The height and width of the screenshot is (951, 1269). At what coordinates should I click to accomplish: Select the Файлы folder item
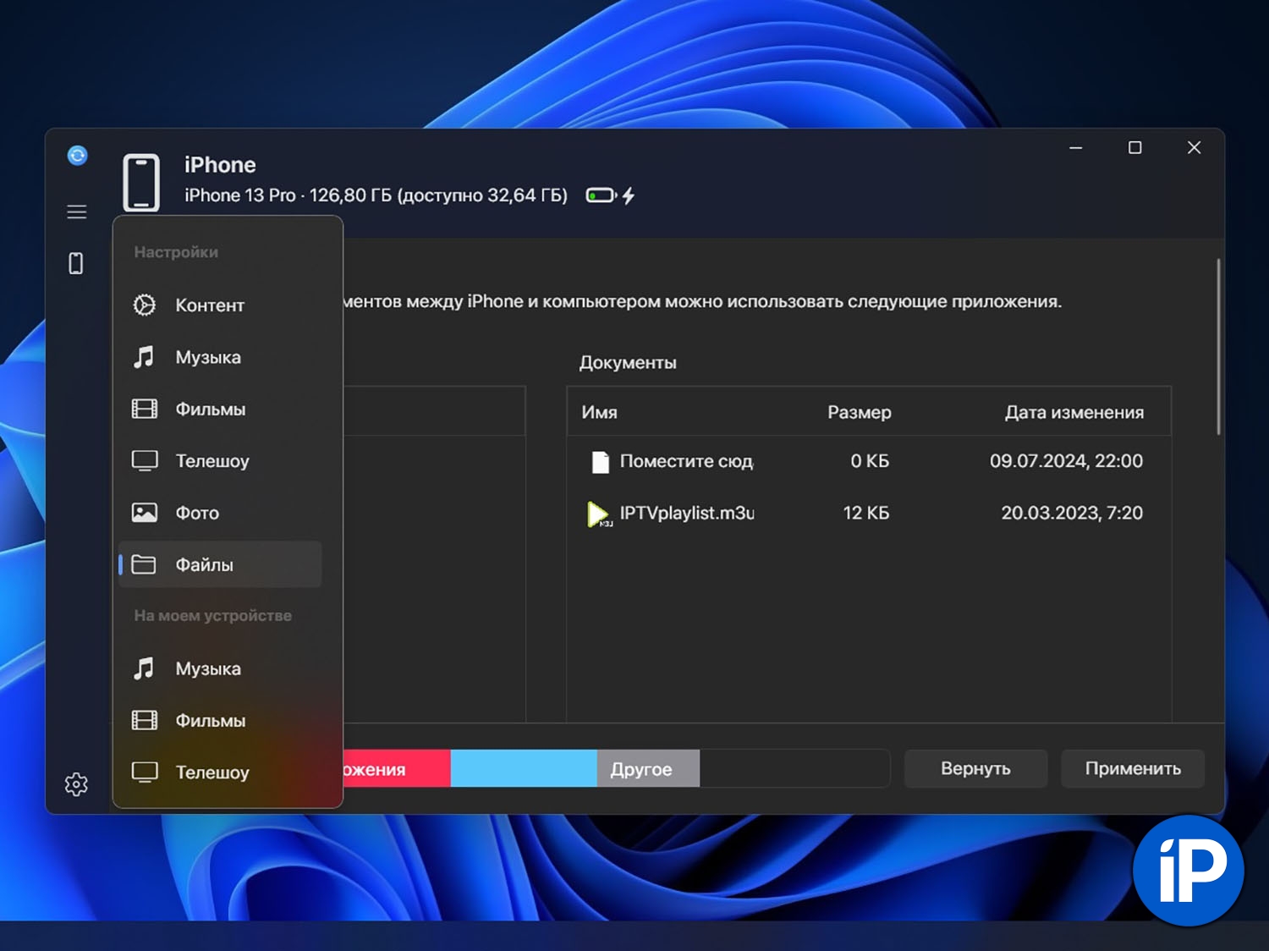tap(204, 565)
